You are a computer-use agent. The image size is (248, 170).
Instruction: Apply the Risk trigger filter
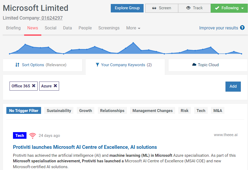click(184, 110)
